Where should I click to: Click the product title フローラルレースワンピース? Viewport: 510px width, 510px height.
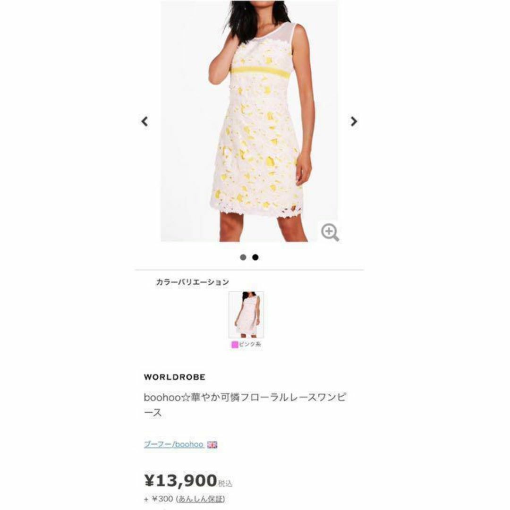click(x=245, y=405)
